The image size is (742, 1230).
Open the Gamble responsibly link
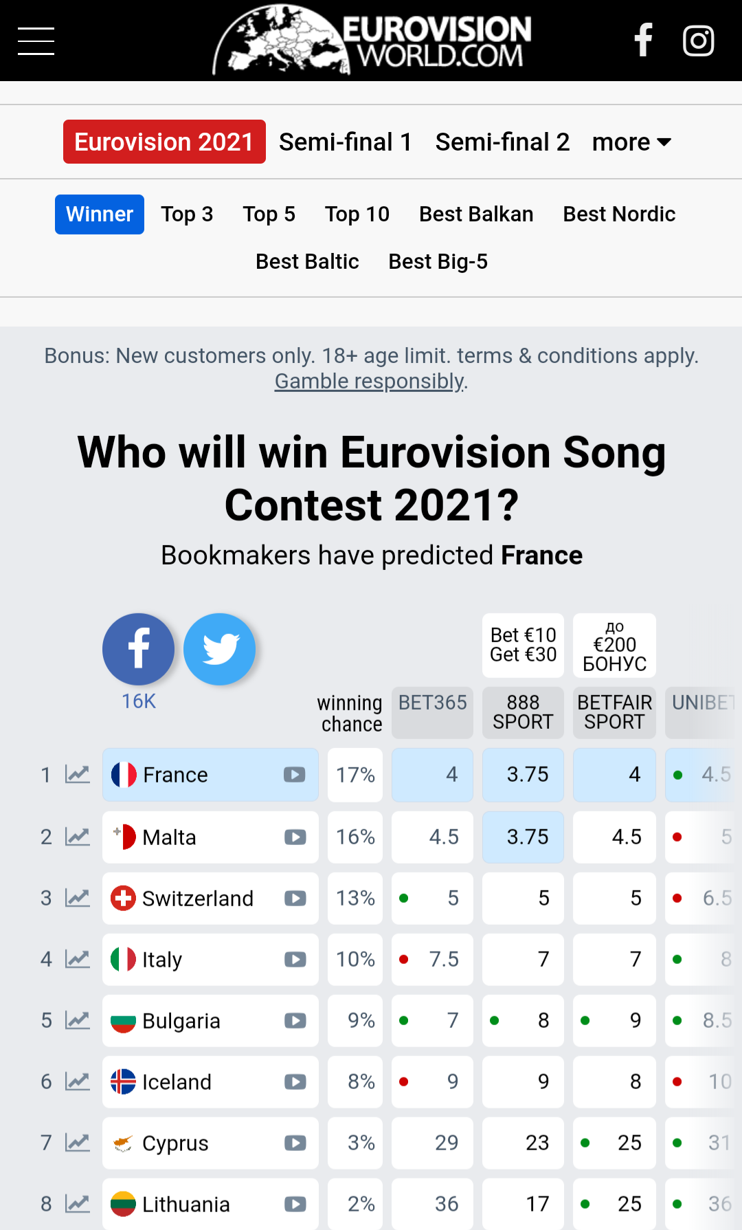point(370,381)
